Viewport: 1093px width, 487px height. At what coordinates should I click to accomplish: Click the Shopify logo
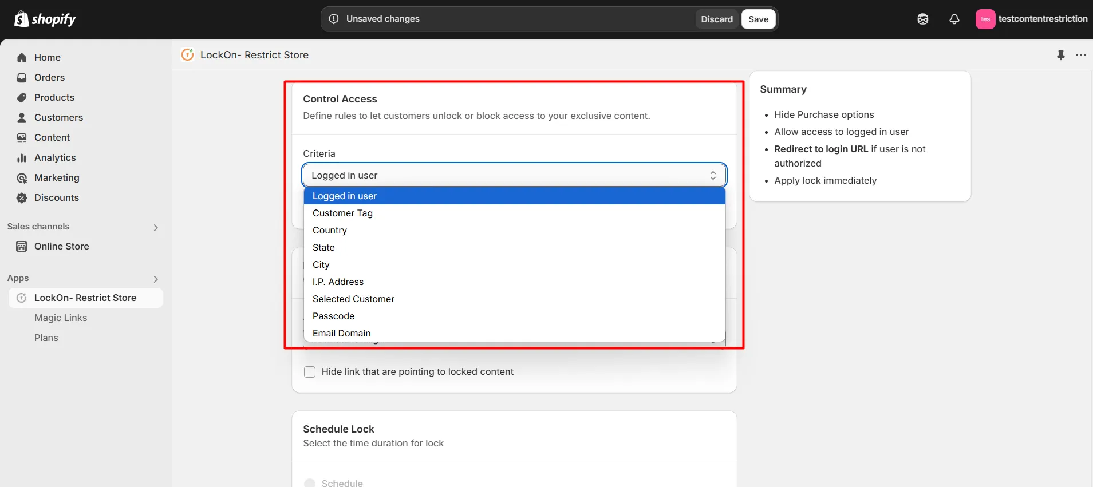pos(45,19)
